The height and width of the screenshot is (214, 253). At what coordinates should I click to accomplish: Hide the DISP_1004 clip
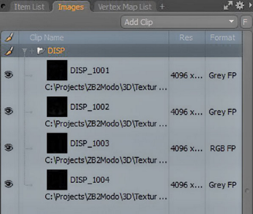point(9,184)
